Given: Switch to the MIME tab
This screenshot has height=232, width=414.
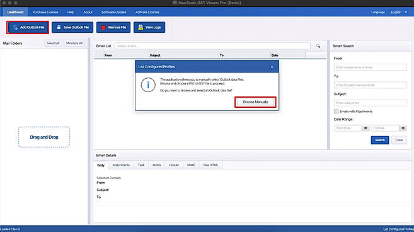Looking at the screenshot, I should 191,165.
